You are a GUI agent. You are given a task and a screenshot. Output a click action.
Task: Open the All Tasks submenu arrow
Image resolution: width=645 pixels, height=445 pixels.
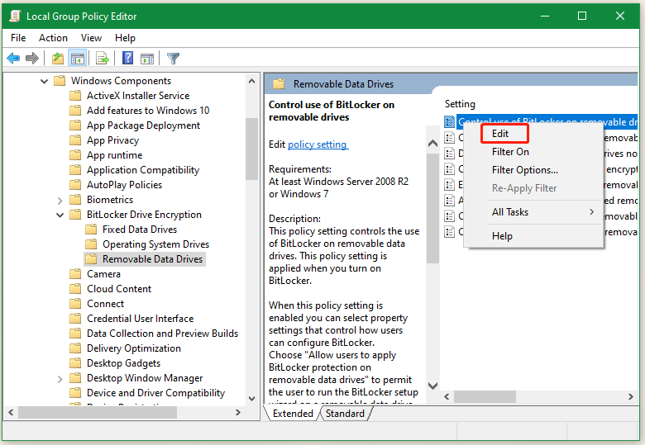point(591,212)
